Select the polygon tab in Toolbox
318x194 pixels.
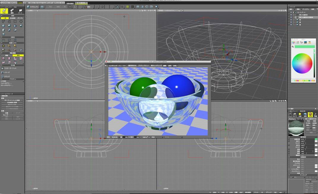[20, 18]
